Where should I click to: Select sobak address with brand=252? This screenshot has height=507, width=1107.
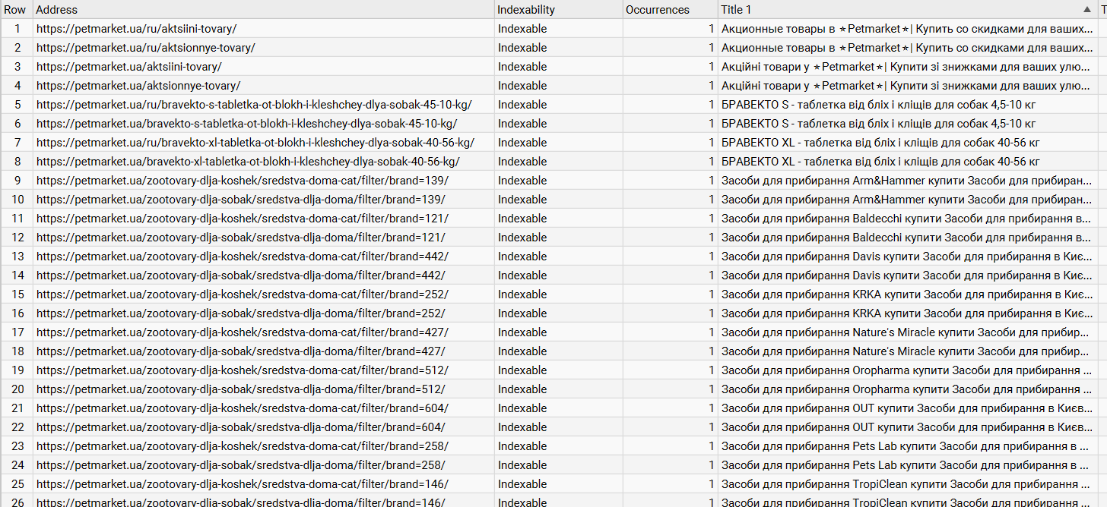[240, 313]
